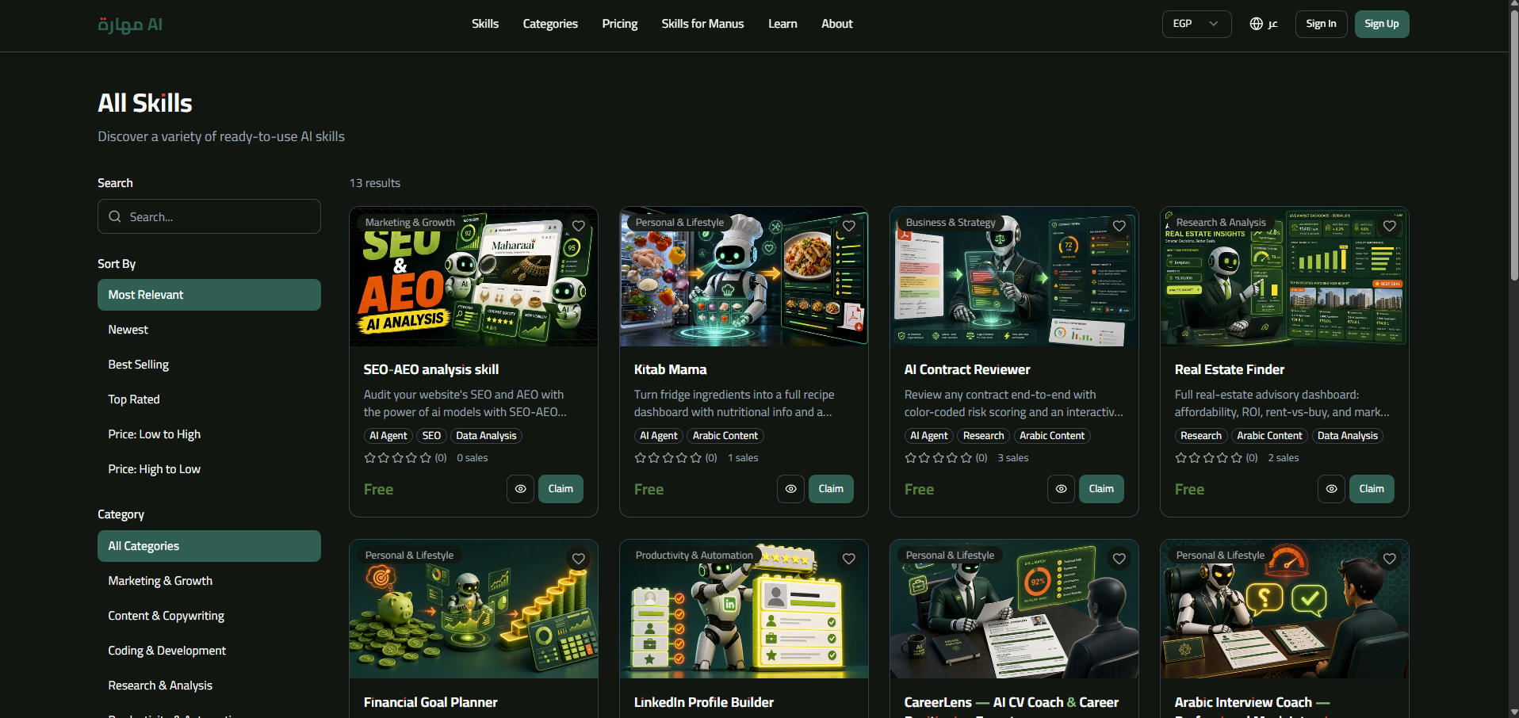
Task: Preview Real Estate Finder with eye icon
Action: [x=1332, y=489]
